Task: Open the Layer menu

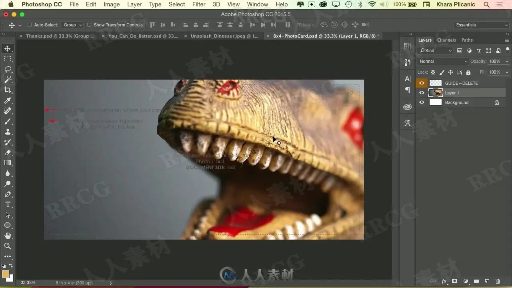Action: (134, 4)
